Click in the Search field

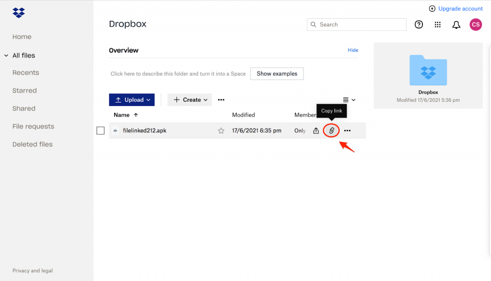pyautogui.click(x=357, y=24)
